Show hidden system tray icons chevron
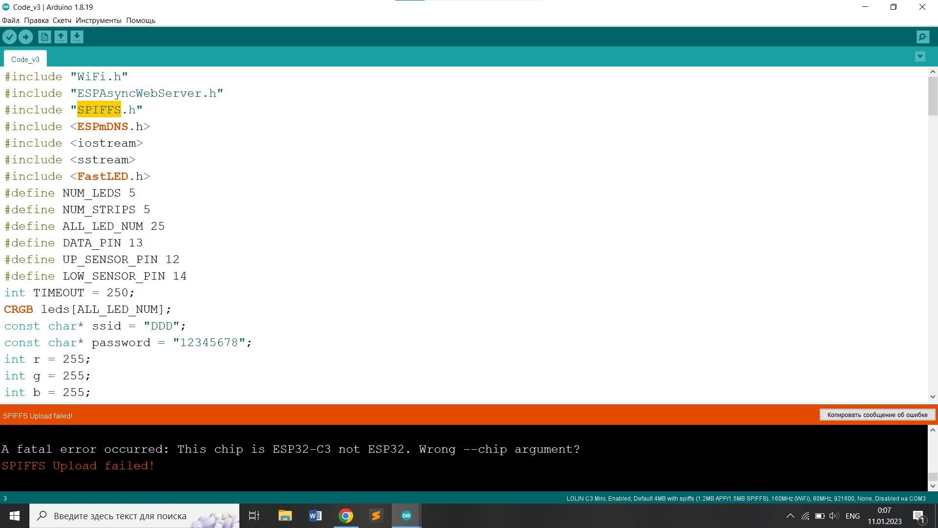The width and height of the screenshot is (938, 528). [x=790, y=516]
